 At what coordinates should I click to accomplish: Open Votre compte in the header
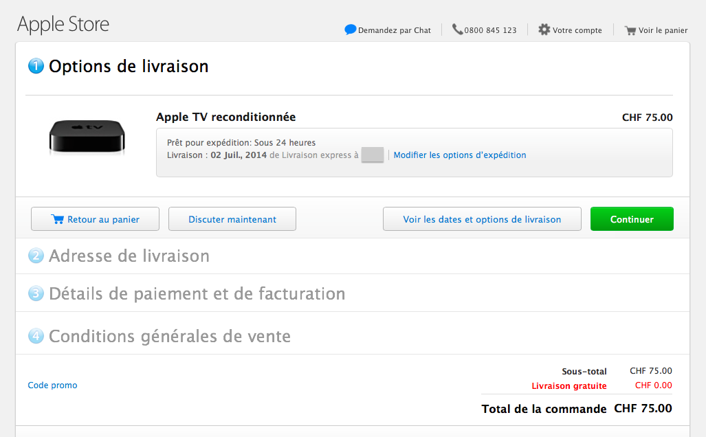(x=577, y=30)
